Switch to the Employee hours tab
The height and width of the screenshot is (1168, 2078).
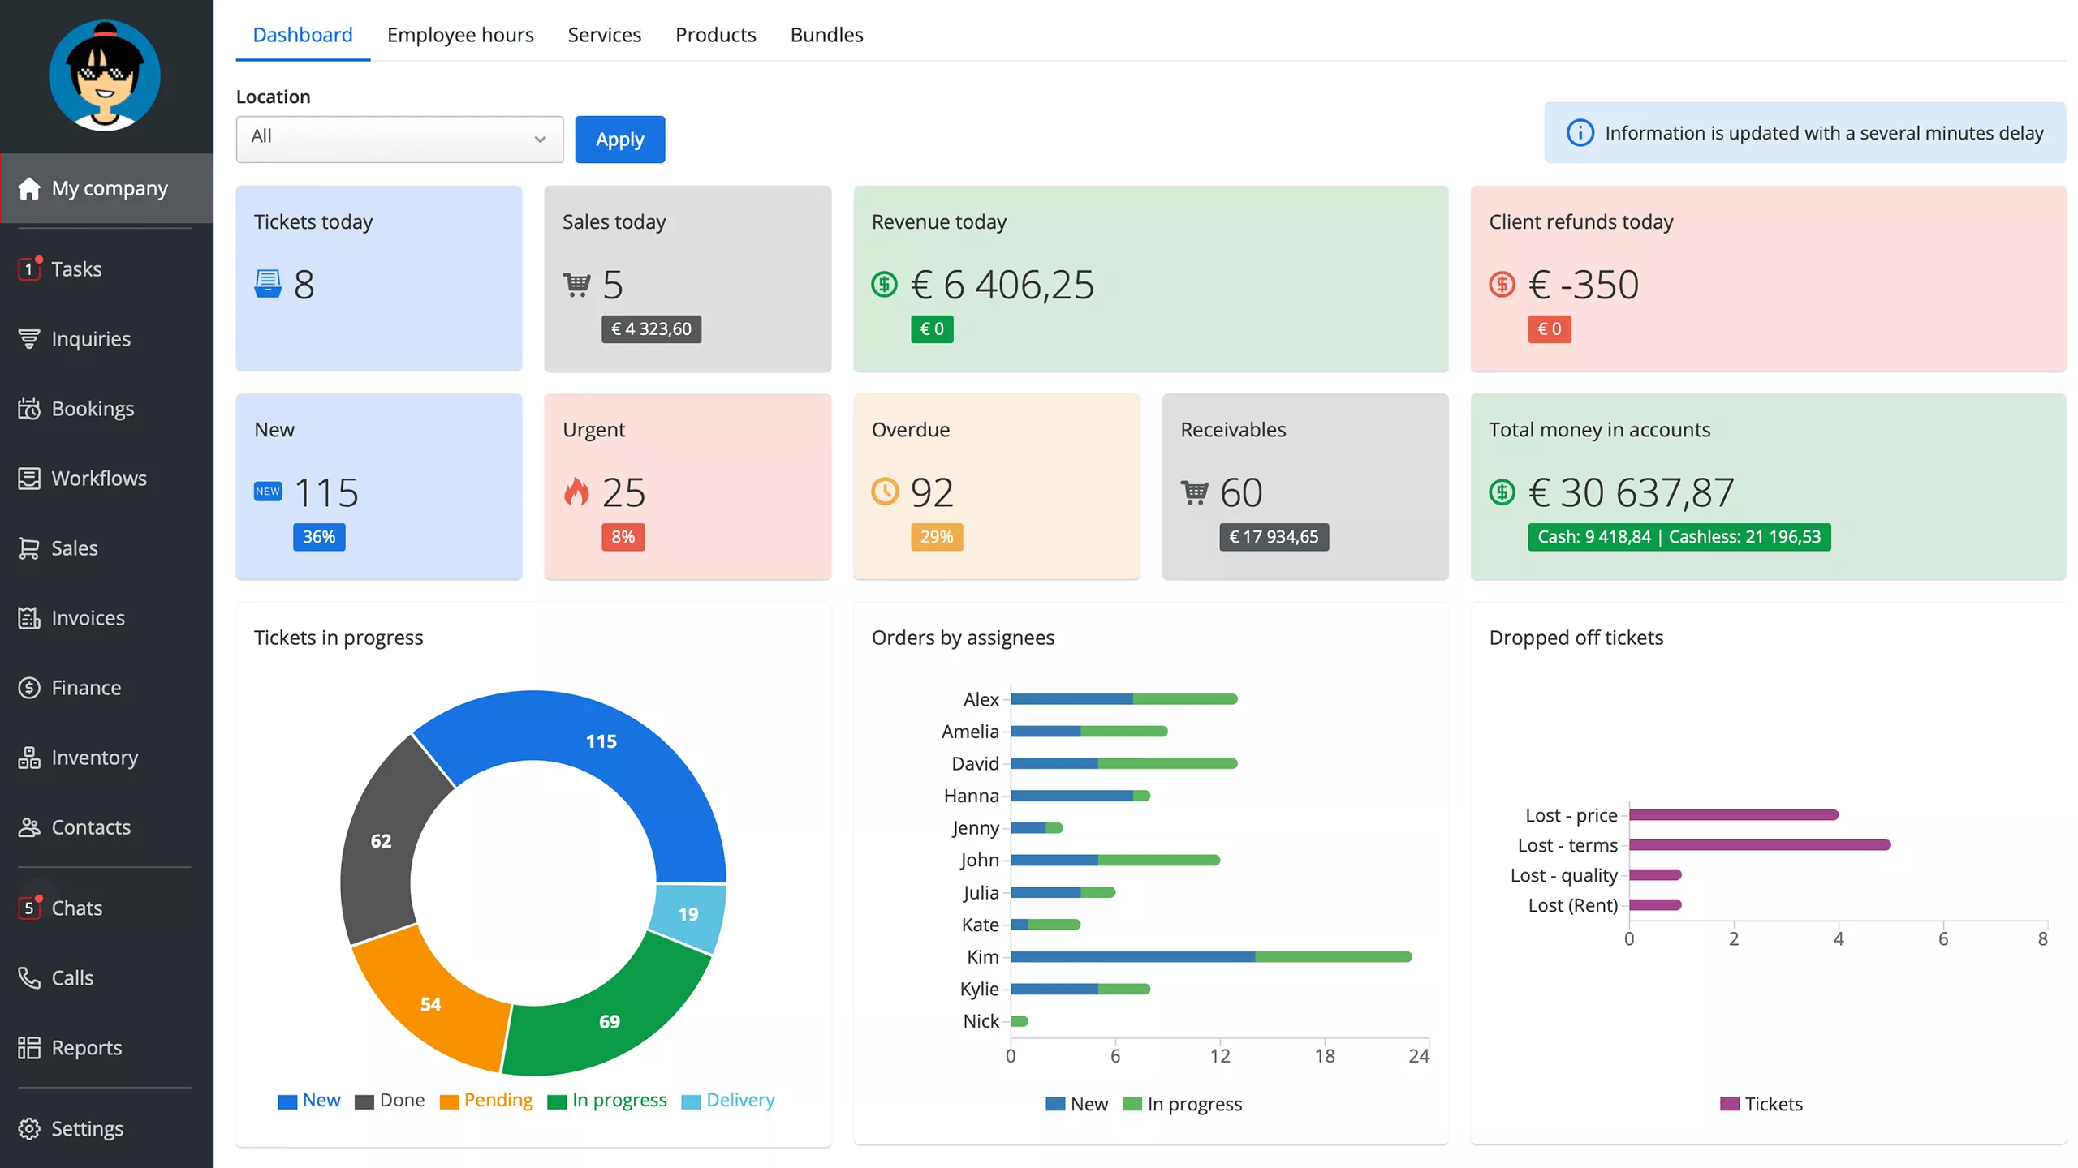point(460,35)
